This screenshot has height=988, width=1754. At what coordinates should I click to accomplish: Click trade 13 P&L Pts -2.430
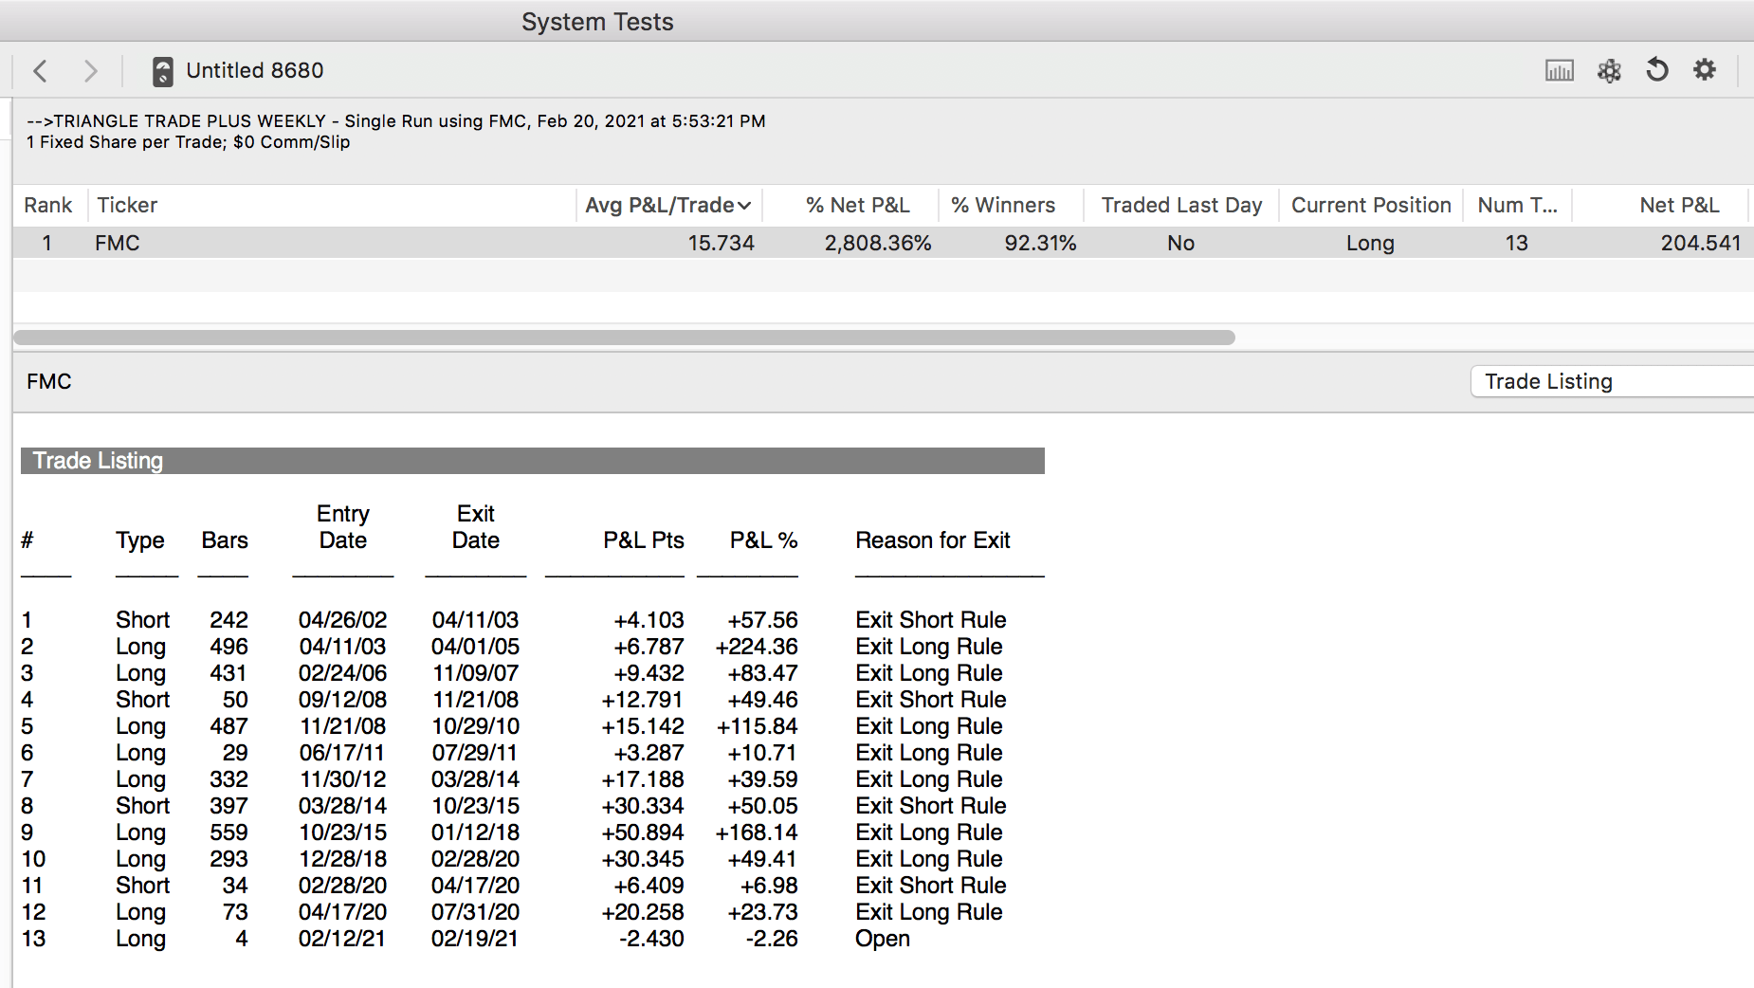[x=651, y=939]
